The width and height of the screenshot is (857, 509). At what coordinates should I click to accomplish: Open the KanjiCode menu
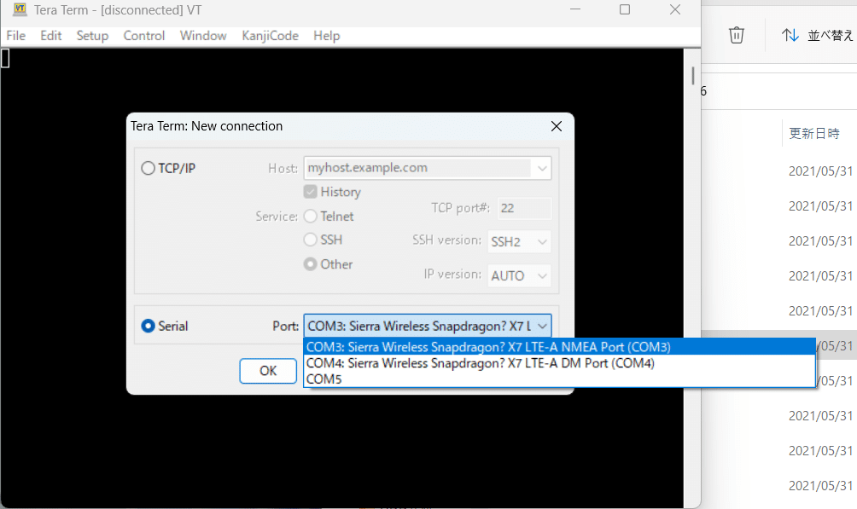[x=270, y=36]
